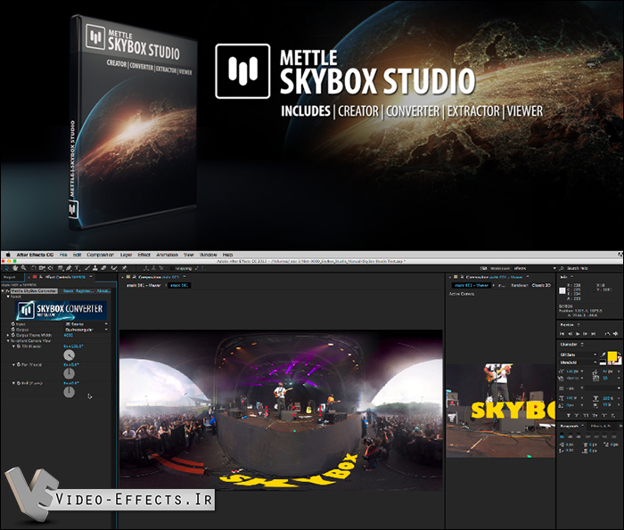Select the Brush tool
The width and height of the screenshot is (624, 530).
point(87,268)
